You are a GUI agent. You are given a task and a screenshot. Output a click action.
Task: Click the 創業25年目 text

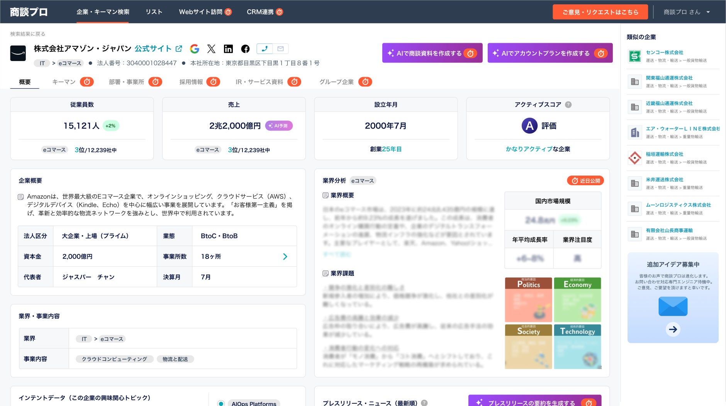(x=386, y=149)
